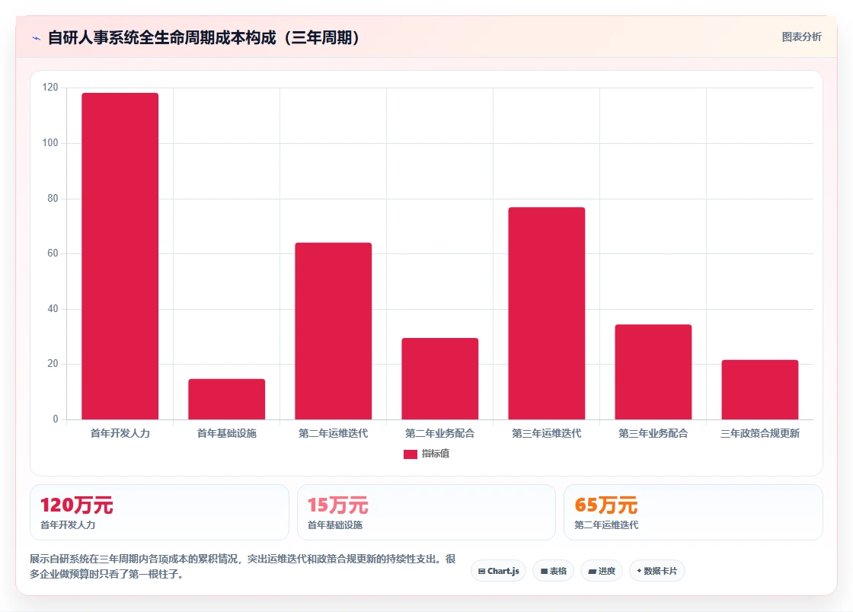Screen dimensions: 853x612
Task: Click the y-axis value 60
Action: (53, 253)
